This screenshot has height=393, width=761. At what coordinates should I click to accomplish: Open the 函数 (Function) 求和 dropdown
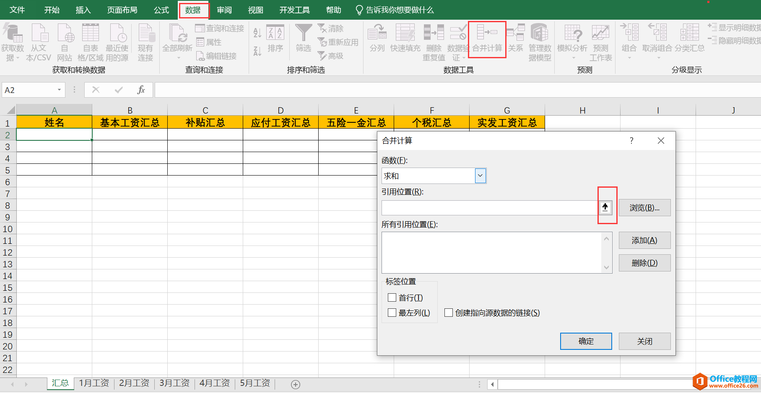[480, 176]
